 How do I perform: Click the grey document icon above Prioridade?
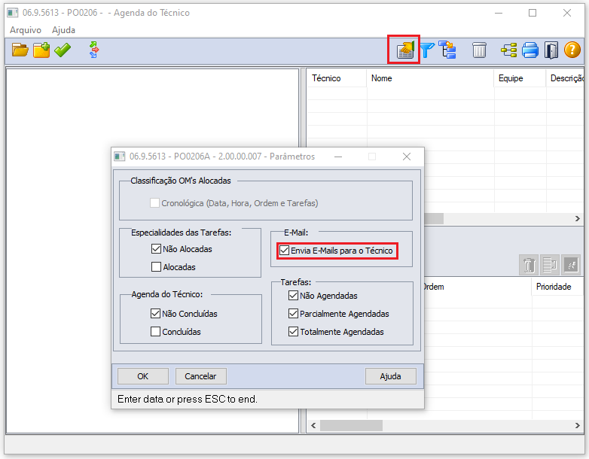550,265
